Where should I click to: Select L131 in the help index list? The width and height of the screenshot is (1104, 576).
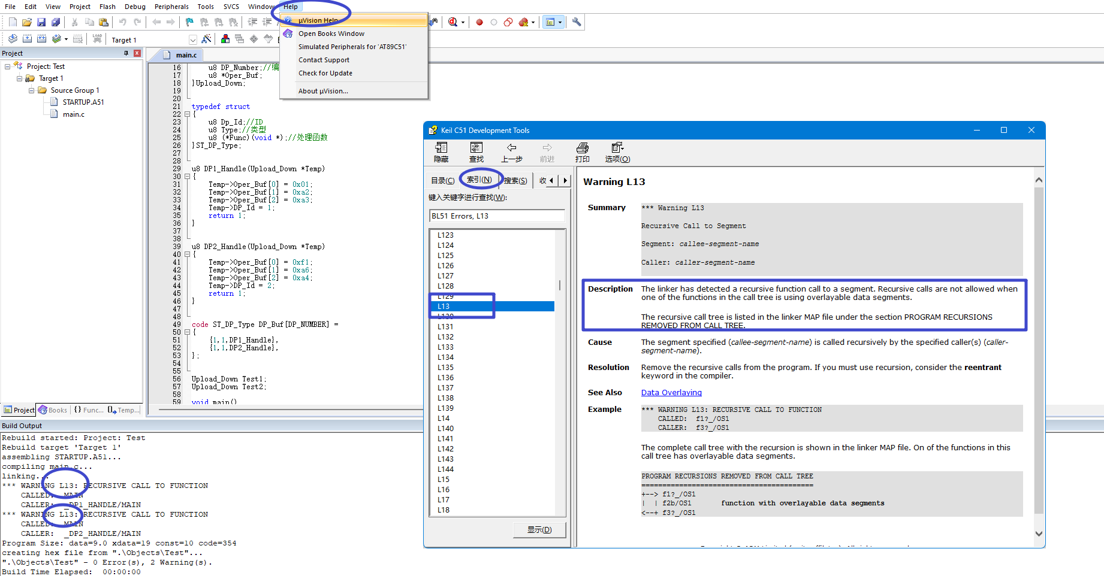point(445,327)
